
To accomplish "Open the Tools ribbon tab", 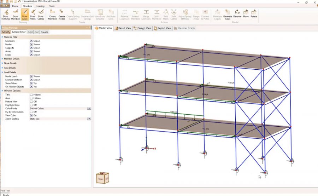I will [52, 6].
